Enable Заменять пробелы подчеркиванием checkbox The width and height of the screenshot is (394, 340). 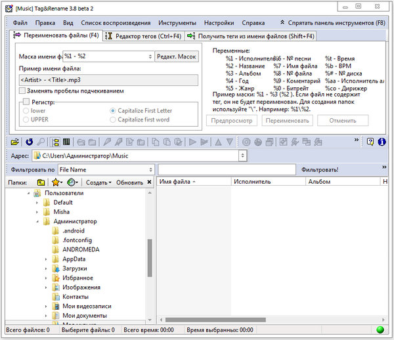[x=23, y=91]
